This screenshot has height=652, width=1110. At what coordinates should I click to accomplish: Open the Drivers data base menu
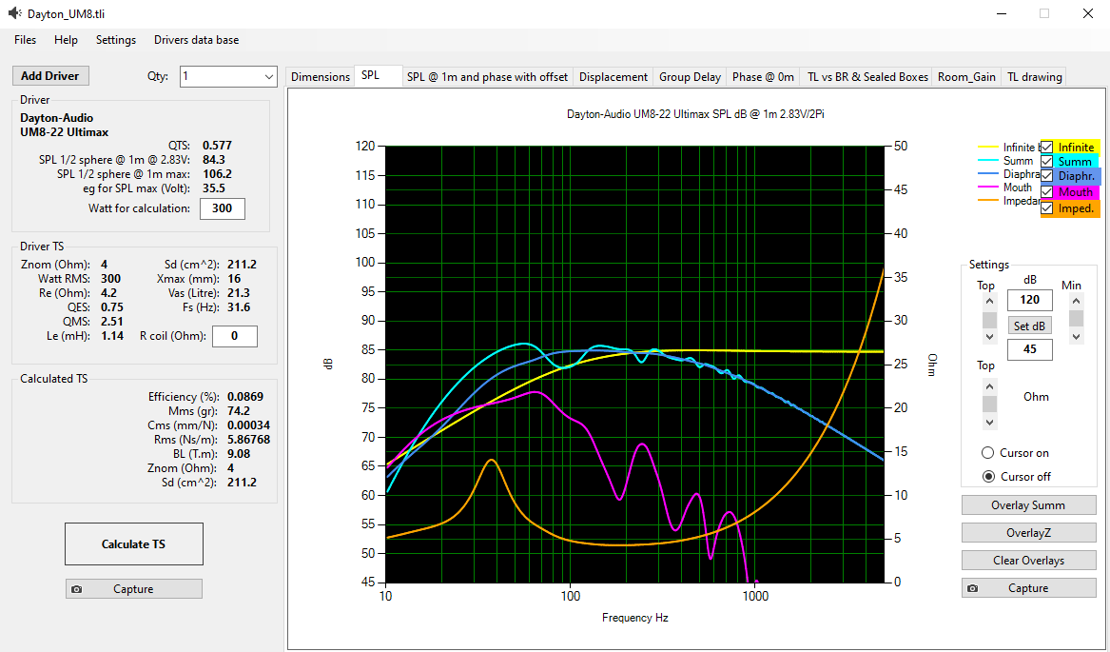coord(197,40)
